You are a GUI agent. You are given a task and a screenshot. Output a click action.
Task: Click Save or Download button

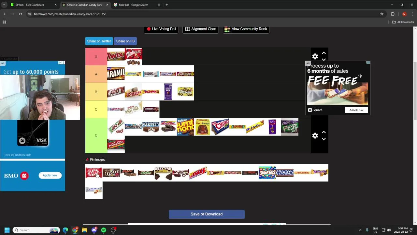207,214
